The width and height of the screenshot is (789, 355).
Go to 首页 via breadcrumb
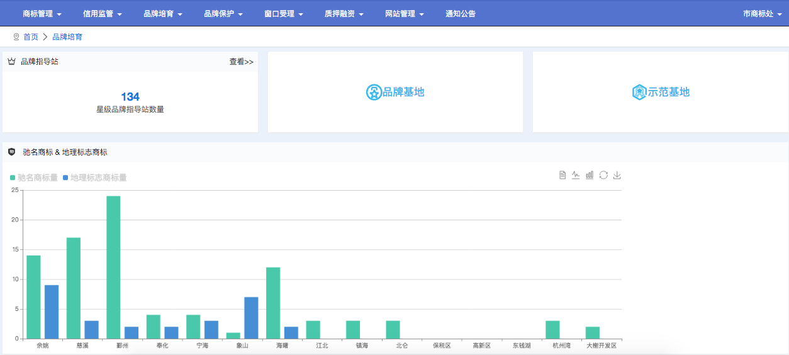[x=31, y=37]
